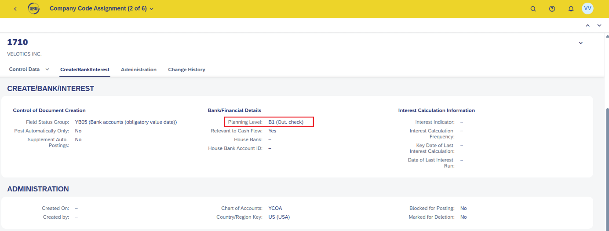Open the VV user profile avatar
Viewport: 609px width, 231px height.
587,8
